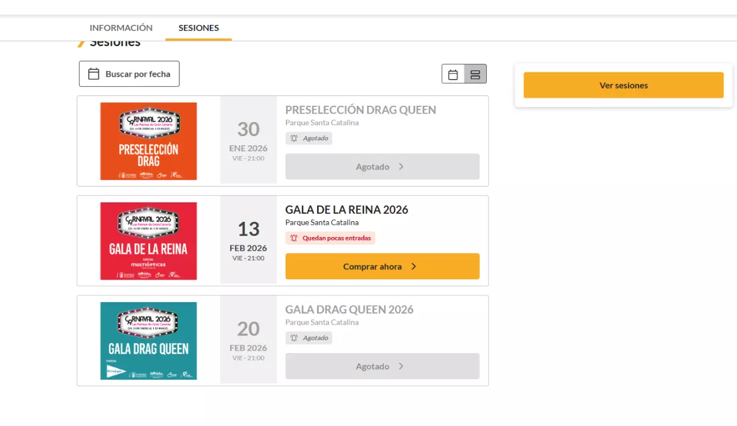737x426 pixels.
Task: Buy tickets for Gala de la Reina
Action: click(382, 266)
